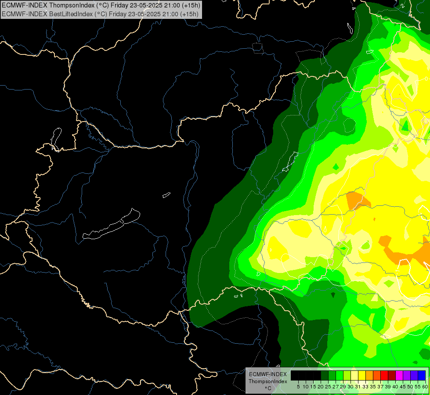
Task: Click the legend value "37"
Action: [x=381, y=387]
